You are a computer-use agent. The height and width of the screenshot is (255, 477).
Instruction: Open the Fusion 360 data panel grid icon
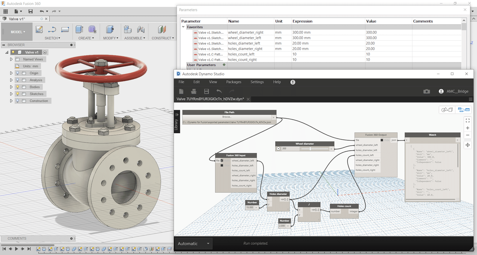click(x=6, y=11)
